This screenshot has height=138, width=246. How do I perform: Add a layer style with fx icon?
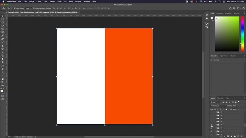click(x=224, y=136)
